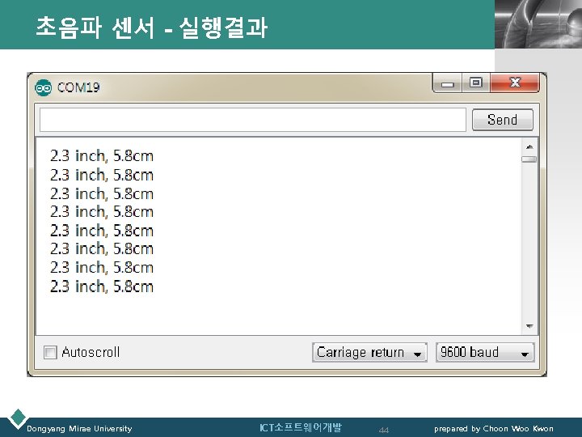Click the slide title '초음파 센서 - 실행결과'
This screenshot has height=437, width=582.
click(152, 28)
